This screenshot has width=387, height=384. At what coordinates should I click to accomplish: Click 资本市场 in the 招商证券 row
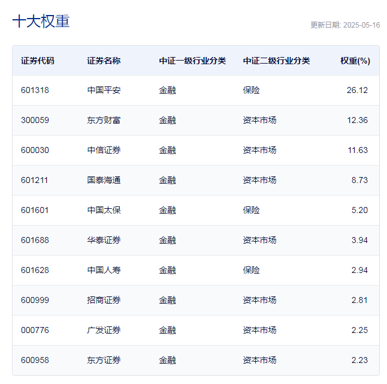pyautogui.click(x=259, y=300)
